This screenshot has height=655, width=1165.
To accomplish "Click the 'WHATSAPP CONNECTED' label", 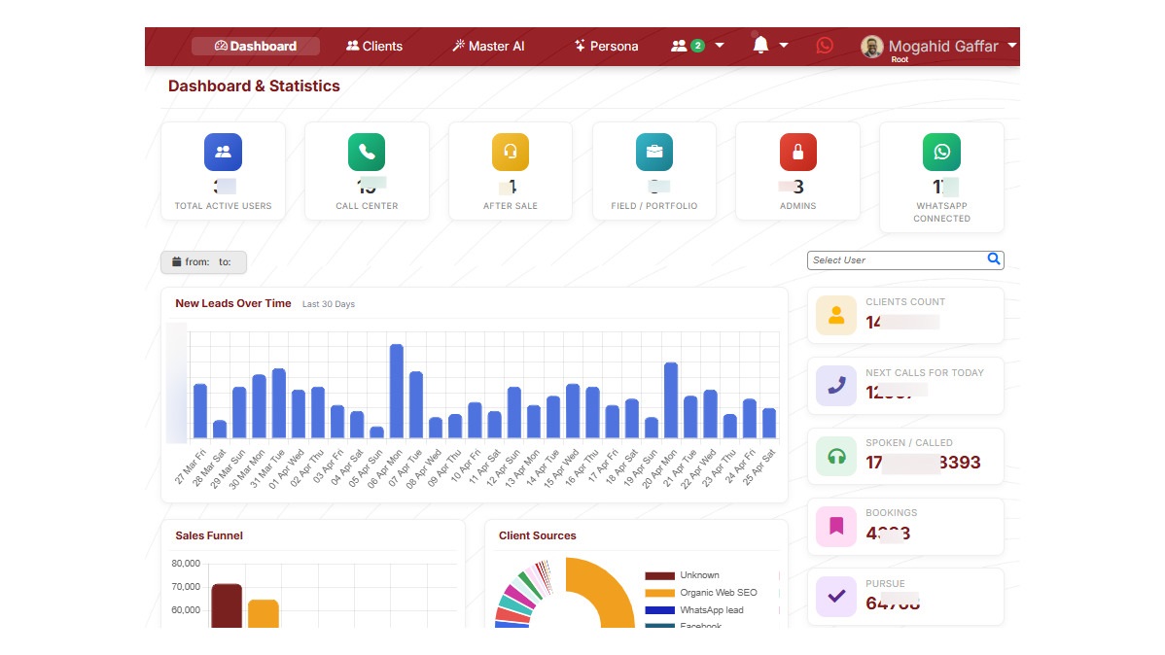I will (941, 213).
